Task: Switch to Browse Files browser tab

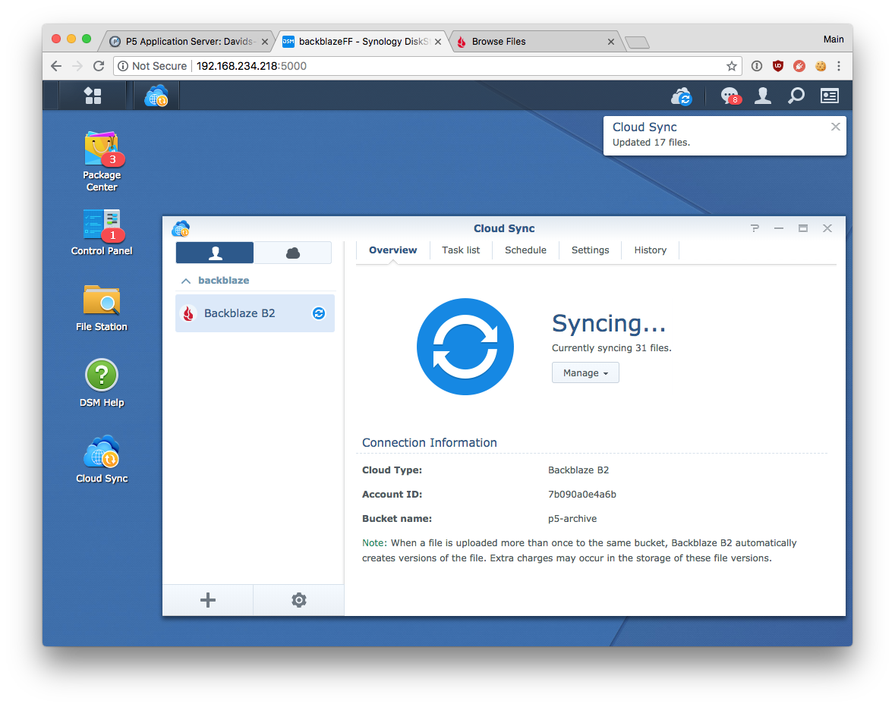Action: [x=534, y=42]
